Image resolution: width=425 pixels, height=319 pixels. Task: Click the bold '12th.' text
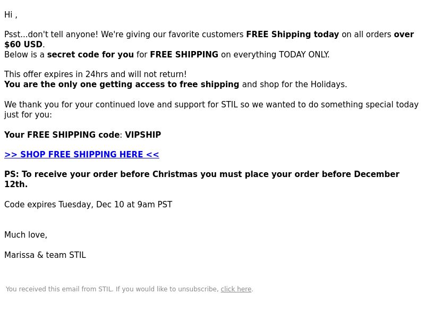click(16, 184)
